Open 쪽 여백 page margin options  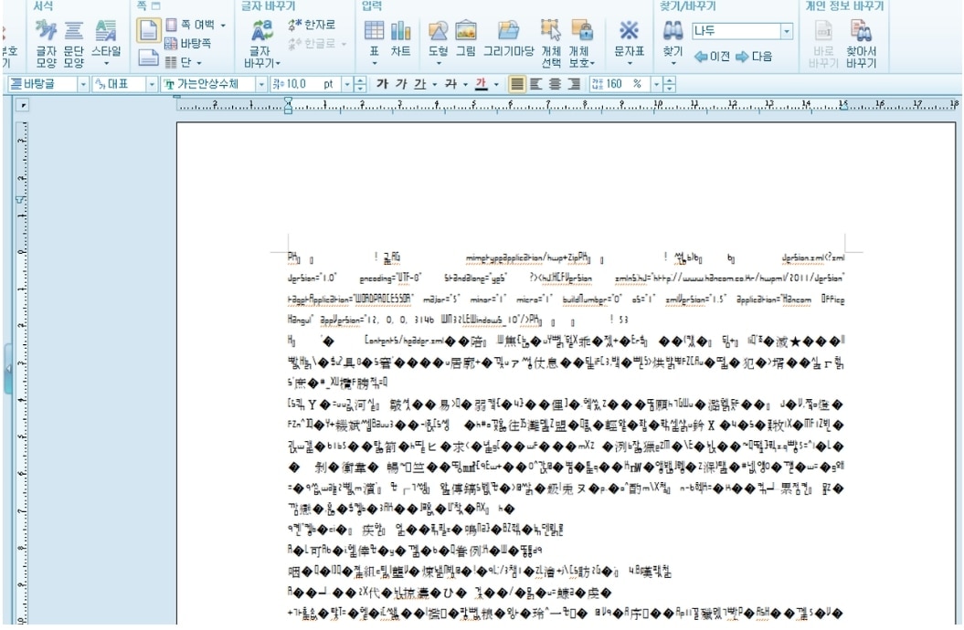coord(196,26)
